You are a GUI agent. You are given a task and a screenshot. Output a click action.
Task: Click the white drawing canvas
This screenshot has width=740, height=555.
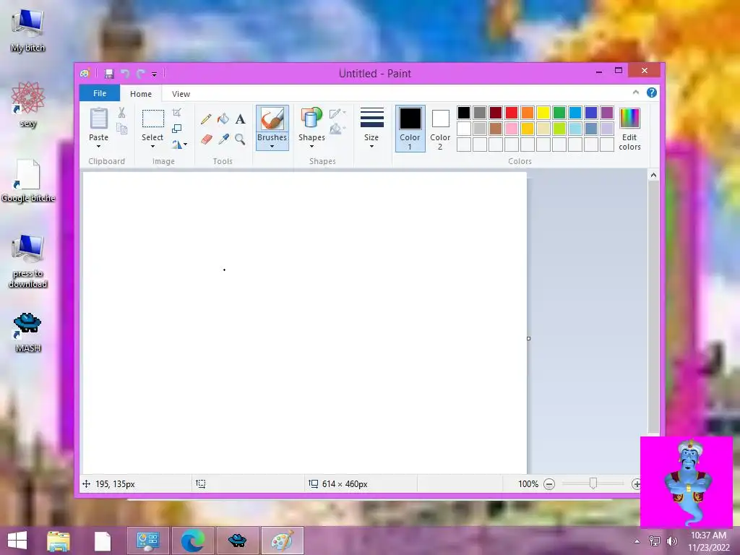(x=304, y=322)
